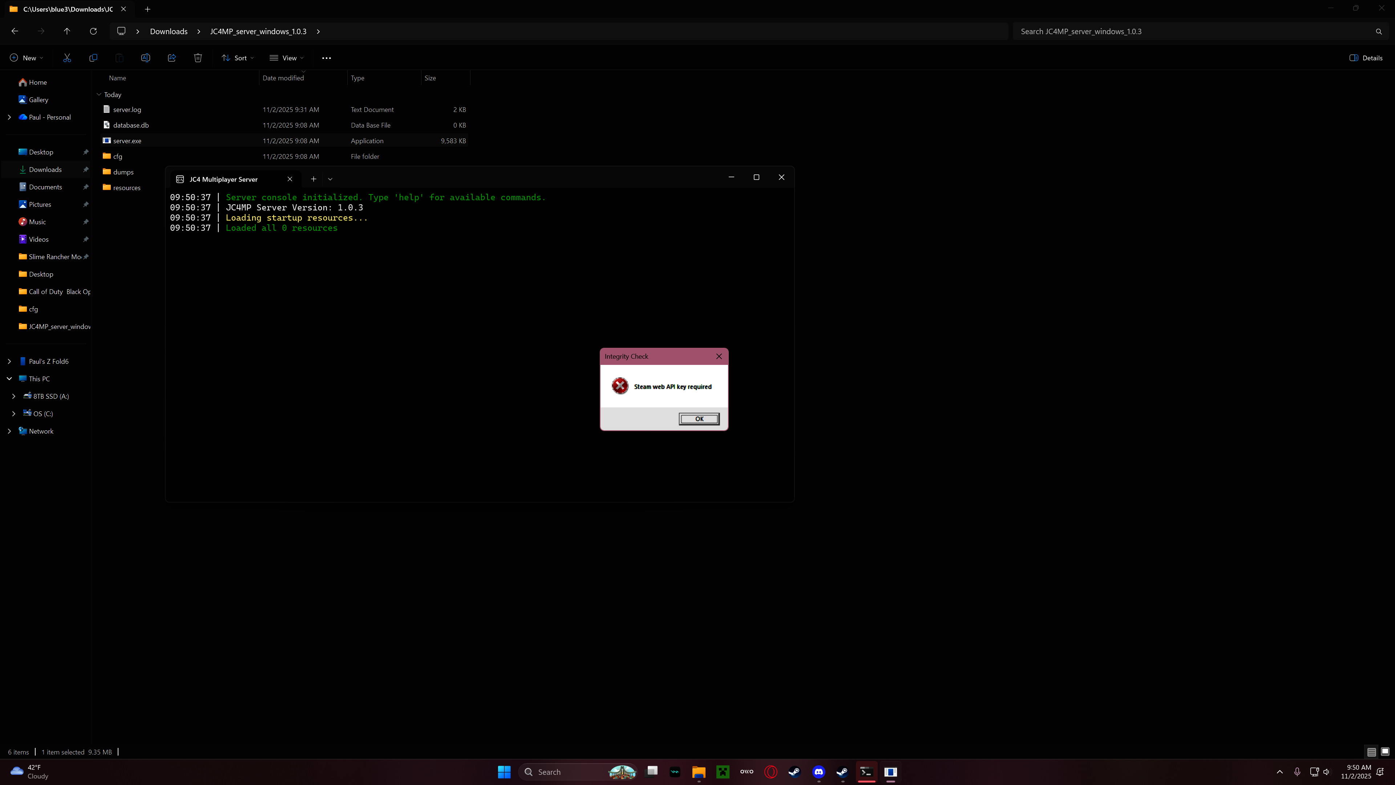Open Discord from the taskbar

(x=819, y=772)
